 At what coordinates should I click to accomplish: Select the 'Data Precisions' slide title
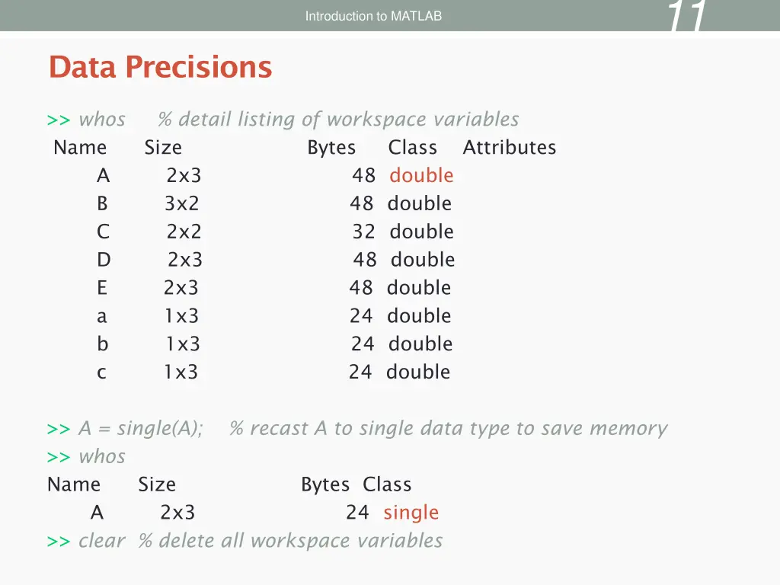pyautogui.click(x=160, y=67)
